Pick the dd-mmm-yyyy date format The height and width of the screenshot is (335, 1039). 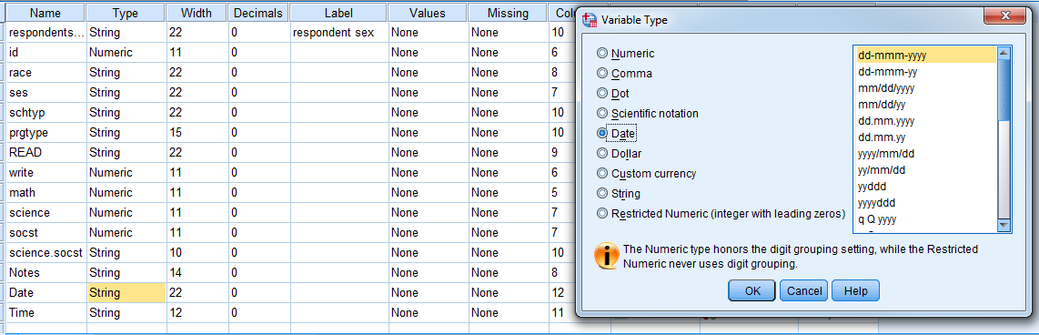[x=926, y=55]
